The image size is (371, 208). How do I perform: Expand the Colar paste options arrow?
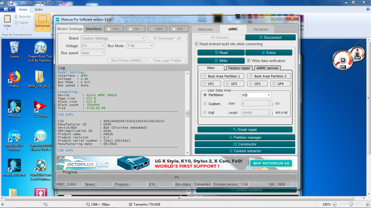(x=7, y=29)
